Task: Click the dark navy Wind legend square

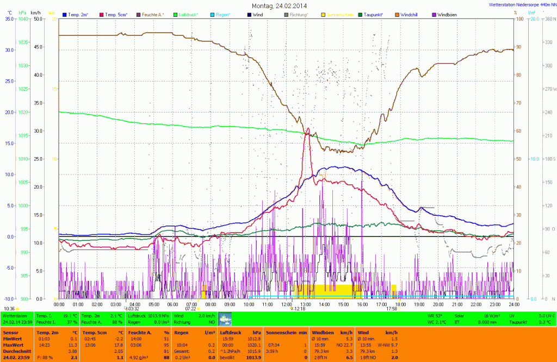Action: pyautogui.click(x=249, y=14)
